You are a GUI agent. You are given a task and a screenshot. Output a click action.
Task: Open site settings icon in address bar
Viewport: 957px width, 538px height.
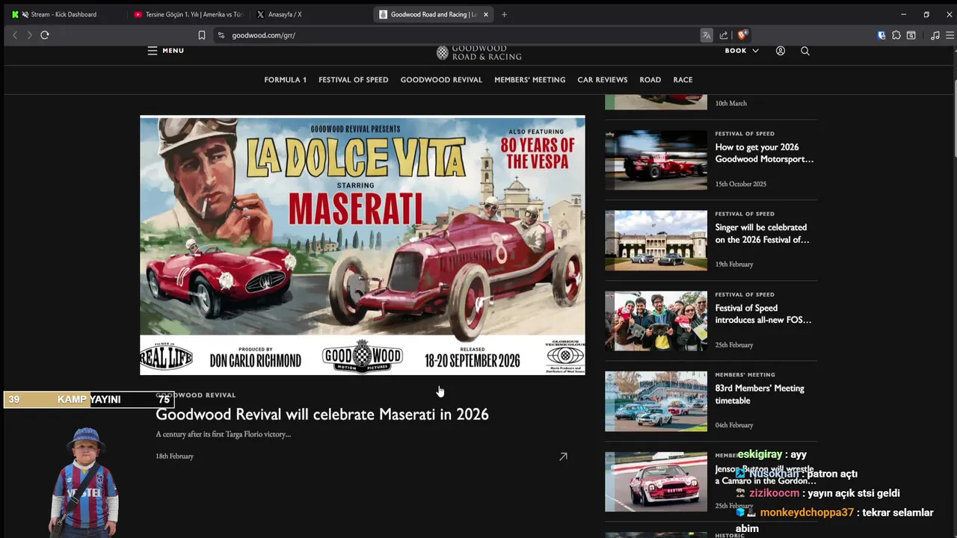tap(221, 35)
